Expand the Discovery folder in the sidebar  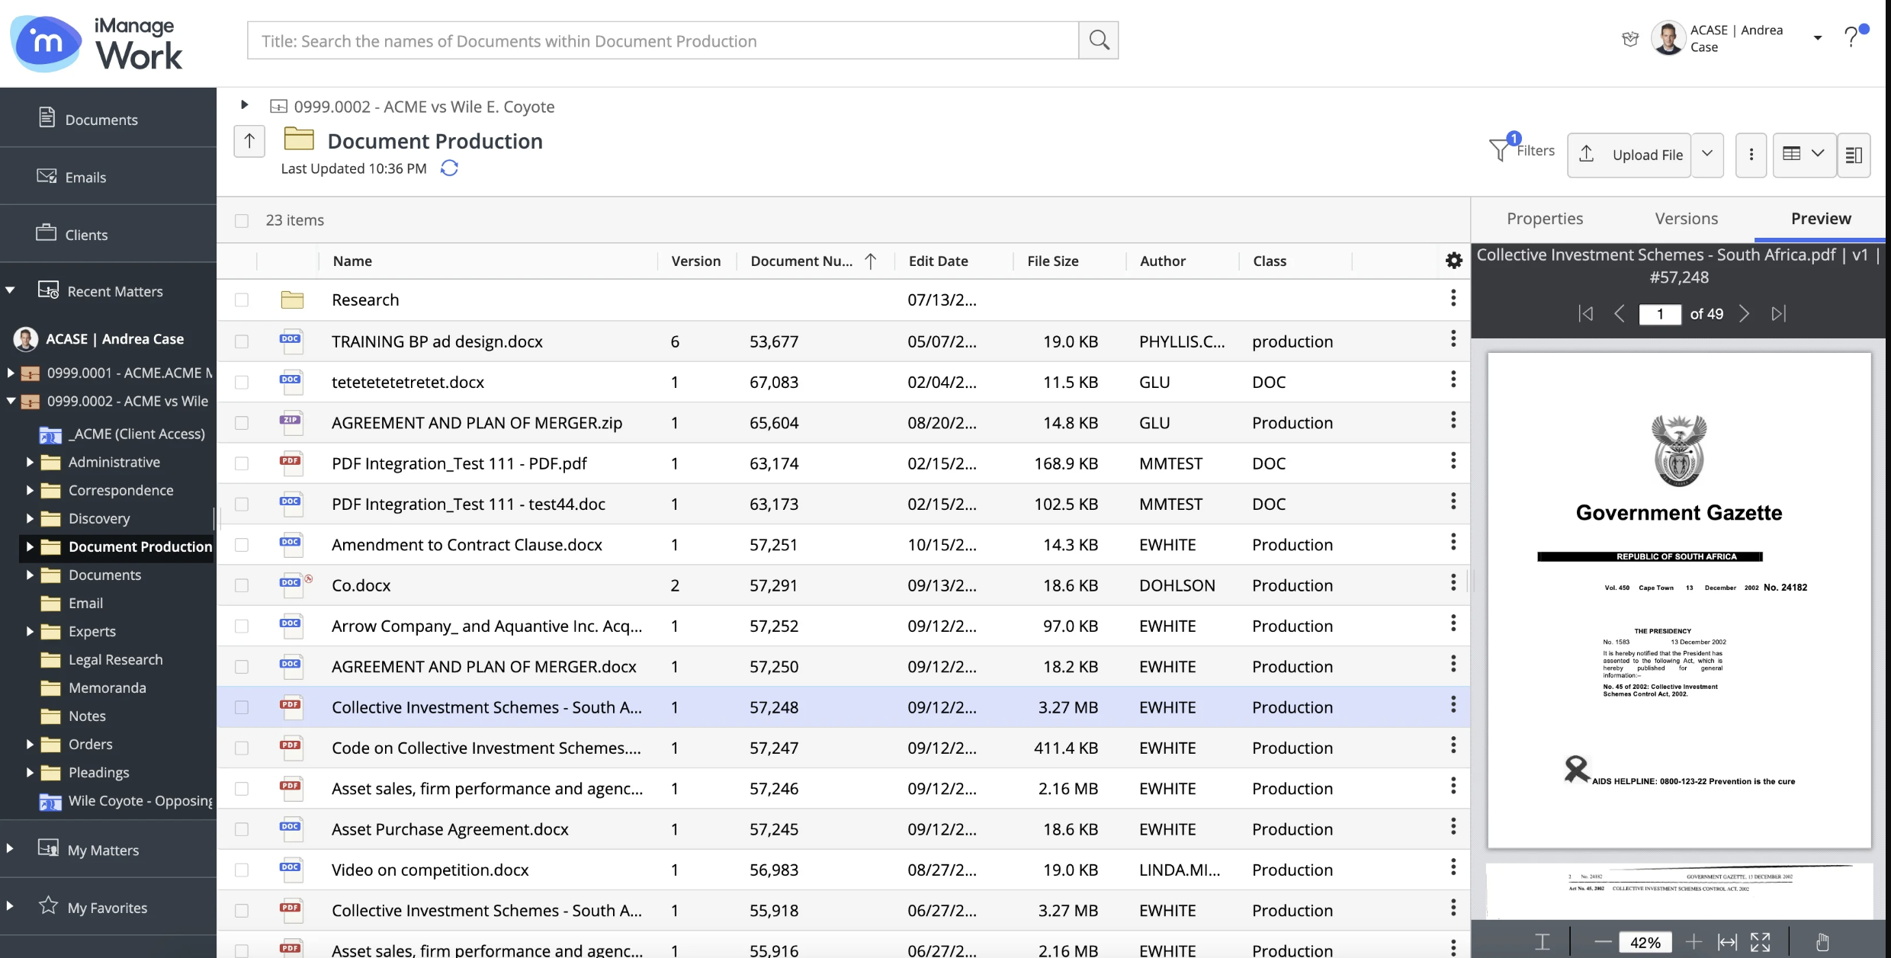tap(30, 518)
